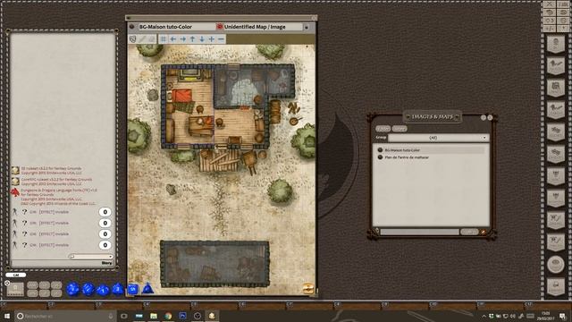Click the Unidentified Map / Image name field
The height and width of the screenshot is (322, 572).
coord(263,27)
